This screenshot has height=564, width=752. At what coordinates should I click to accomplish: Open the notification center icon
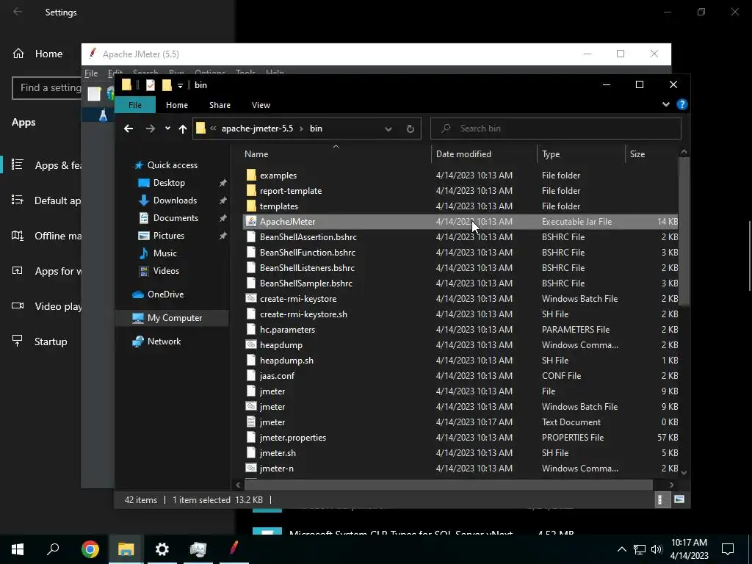[728, 549]
